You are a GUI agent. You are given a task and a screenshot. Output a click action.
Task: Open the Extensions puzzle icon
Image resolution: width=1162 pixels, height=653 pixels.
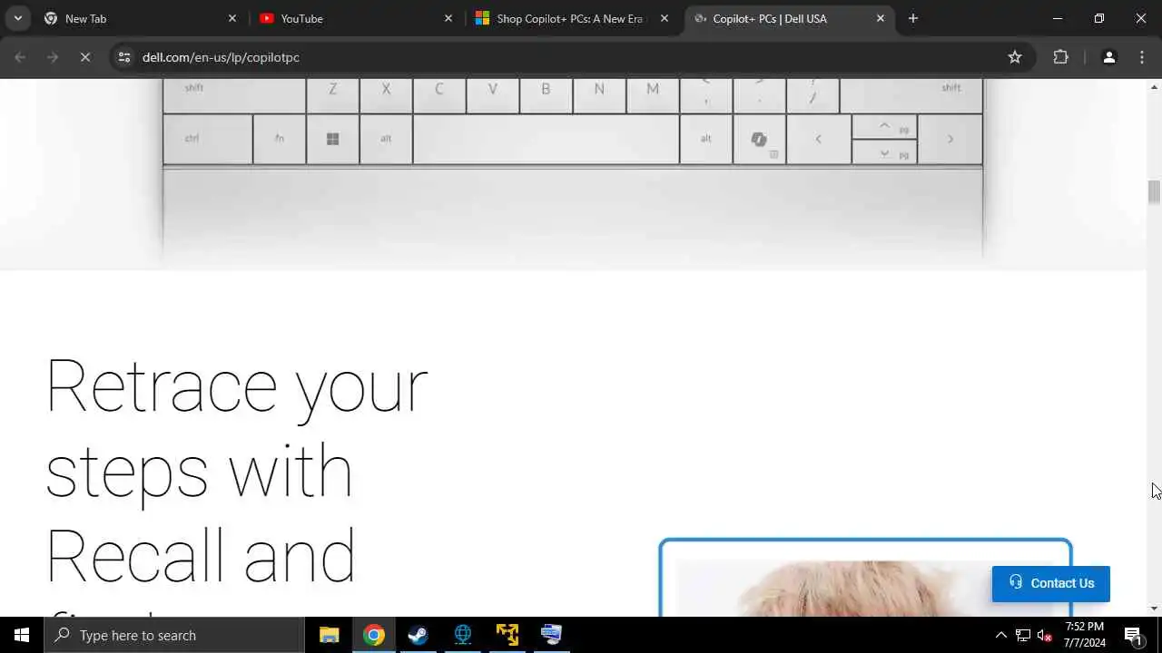click(x=1060, y=57)
